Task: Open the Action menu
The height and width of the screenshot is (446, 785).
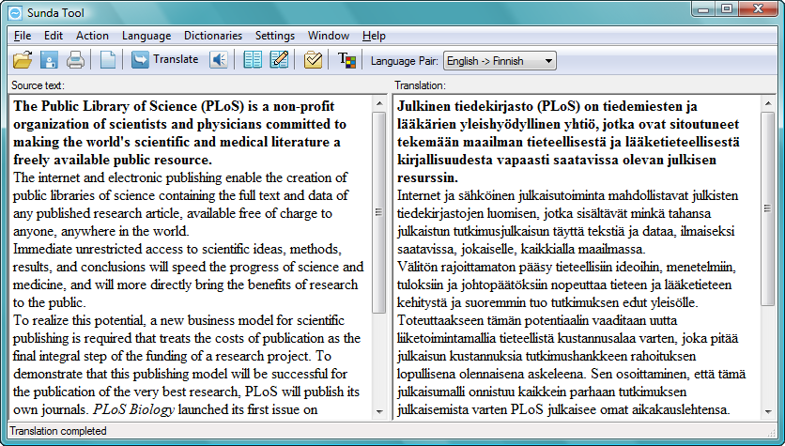Action: click(x=92, y=36)
